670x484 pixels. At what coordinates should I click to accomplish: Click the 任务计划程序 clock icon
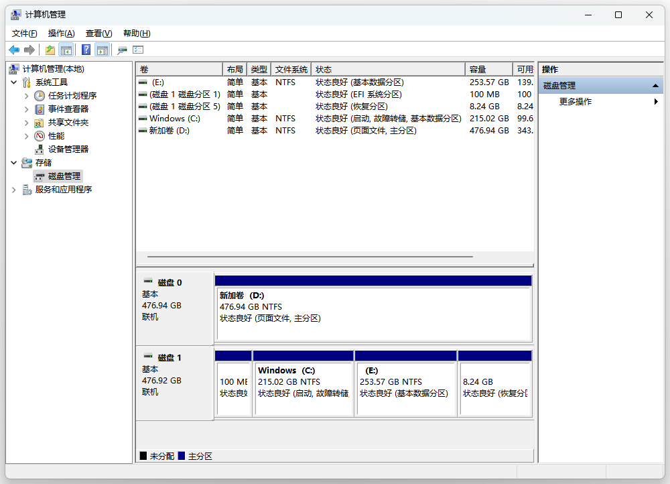(40, 95)
